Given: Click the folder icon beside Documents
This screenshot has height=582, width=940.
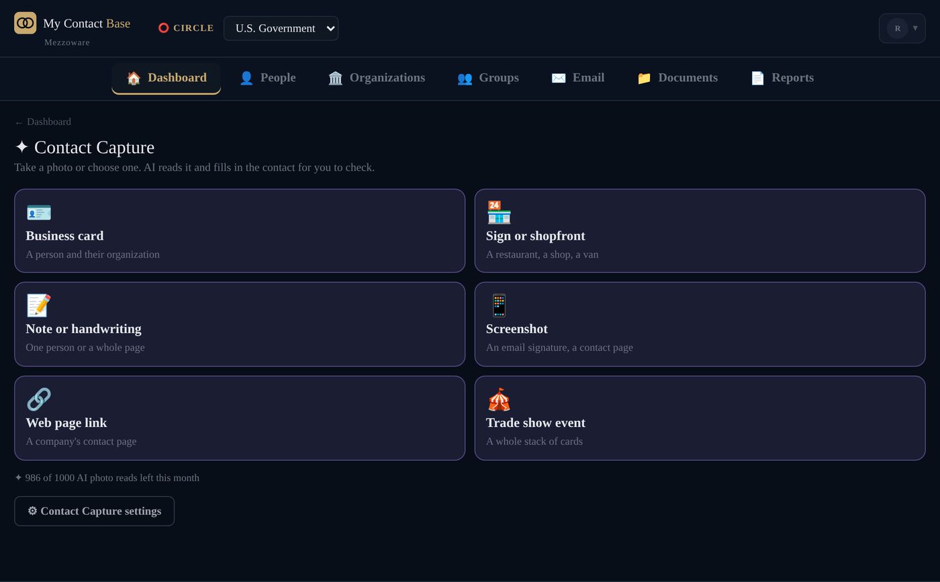Looking at the screenshot, I should pos(644,78).
